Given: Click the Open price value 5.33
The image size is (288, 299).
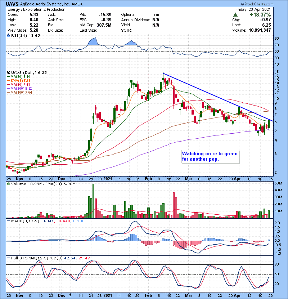Looking at the screenshot, I should pos(34,15).
